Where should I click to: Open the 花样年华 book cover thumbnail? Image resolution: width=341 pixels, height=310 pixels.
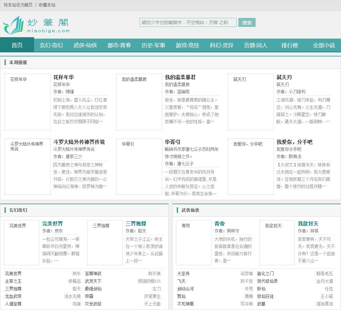tap(28, 102)
